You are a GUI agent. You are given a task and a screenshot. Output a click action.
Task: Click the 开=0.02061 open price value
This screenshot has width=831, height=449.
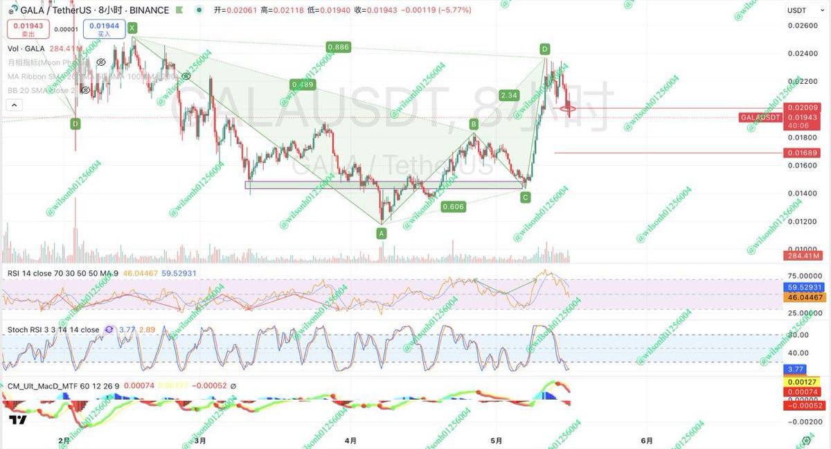[x=234, y=10]
